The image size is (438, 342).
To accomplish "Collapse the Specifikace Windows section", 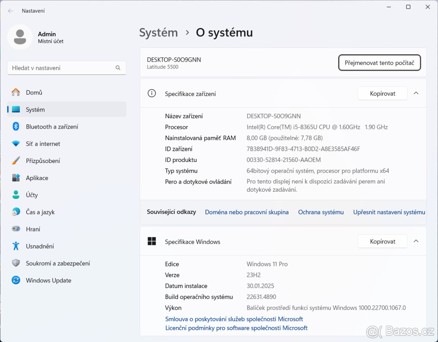I will click(x=416, y=241).
